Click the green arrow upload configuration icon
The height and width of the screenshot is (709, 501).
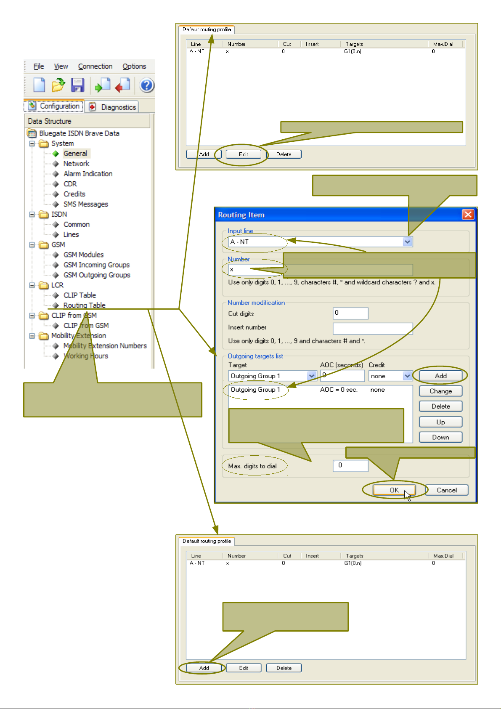tap(102, 85)
